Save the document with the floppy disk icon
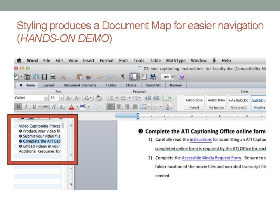Viewport: 280px width, 210px height. pyautogui.click(x=44, y=77)
